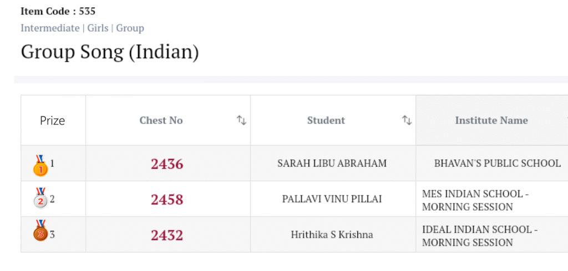Click the Institute Name column header

click(x=491, y=120)
